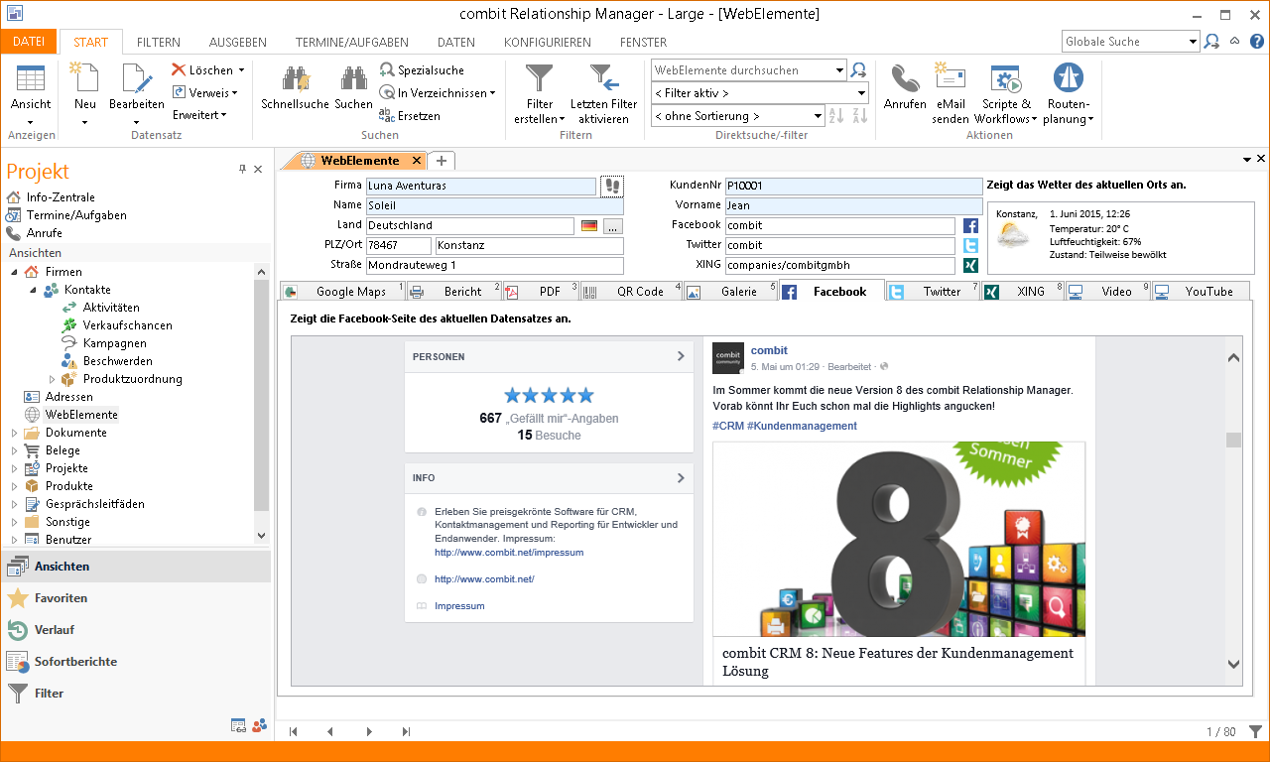1270x762 pixels.
Task: Click the search icon beside WebElemente durchsuchen
Action: click(859, 70)
